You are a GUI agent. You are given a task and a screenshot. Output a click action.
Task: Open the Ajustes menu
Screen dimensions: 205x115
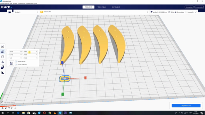tap(15, 4)
